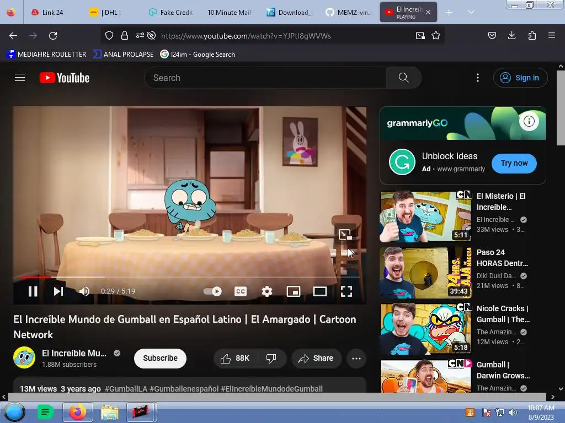Go back in browser history

tap(13, 36)
